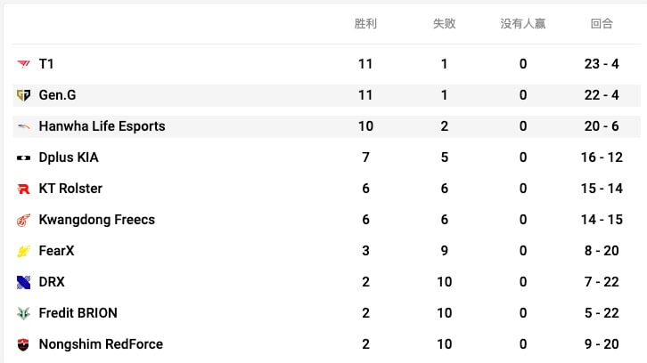Select the Gen.G highlighted table row
Image resolution: width=647 pixels, height=363 pixels.
point(326,95)
